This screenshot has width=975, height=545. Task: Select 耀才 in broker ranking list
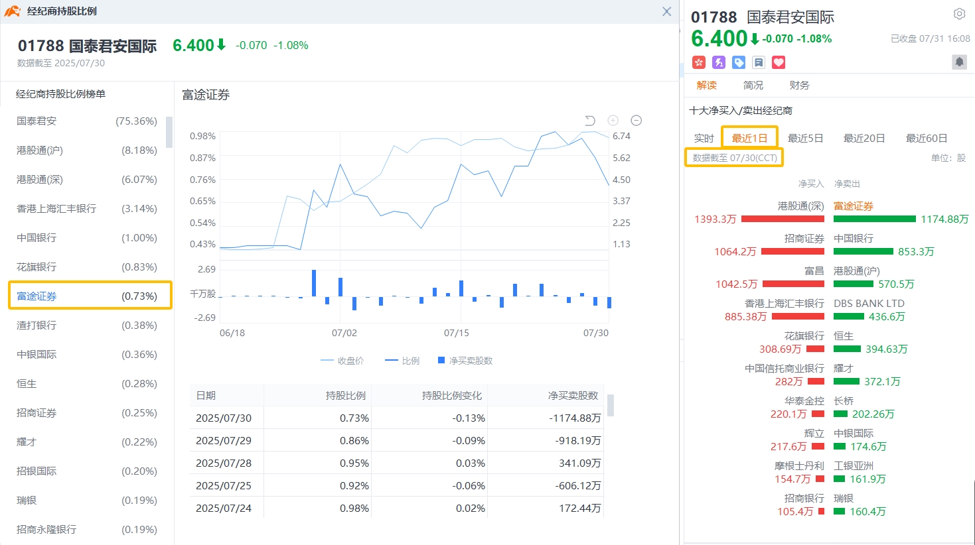pyautogui.click(x=87, y=442)
